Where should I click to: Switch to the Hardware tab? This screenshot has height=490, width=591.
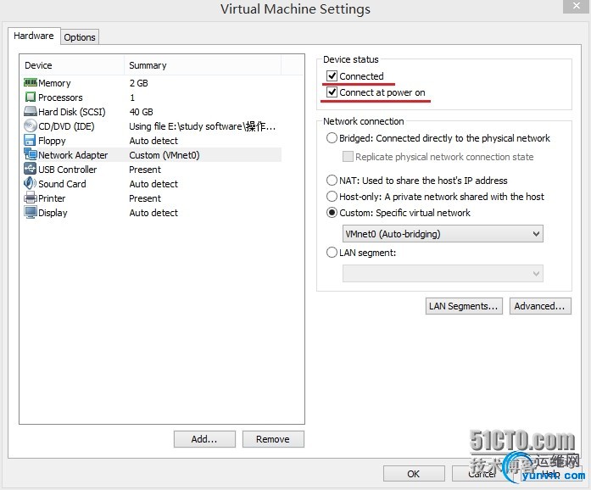click(34, 36)
